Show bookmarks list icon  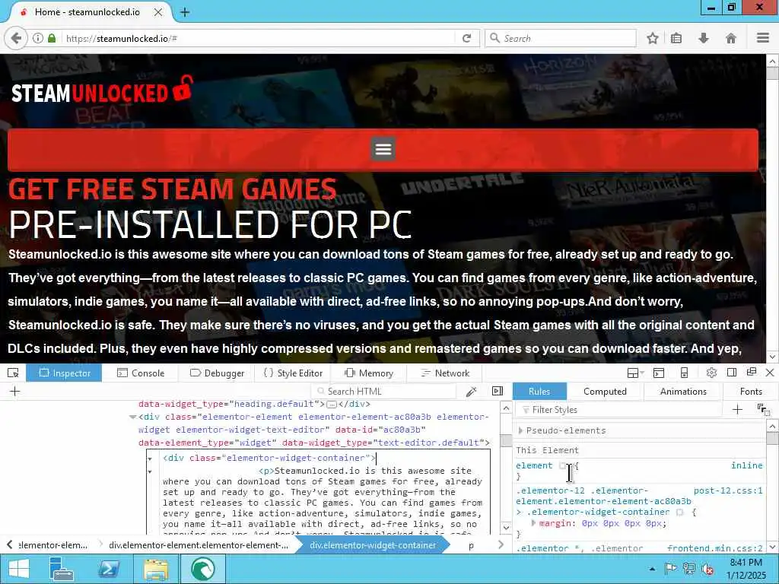tap(676, 38)
